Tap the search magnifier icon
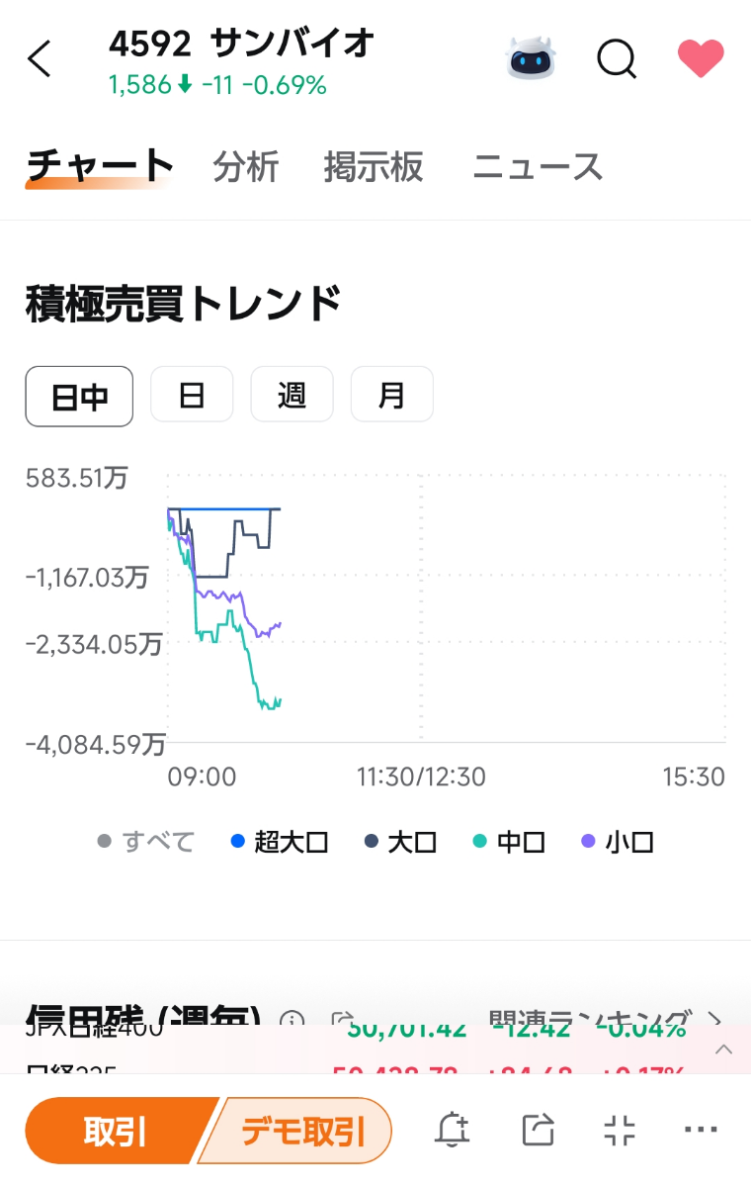Image resolution: width=751 pixels, height=1187 pixels. tap(616, 58)
